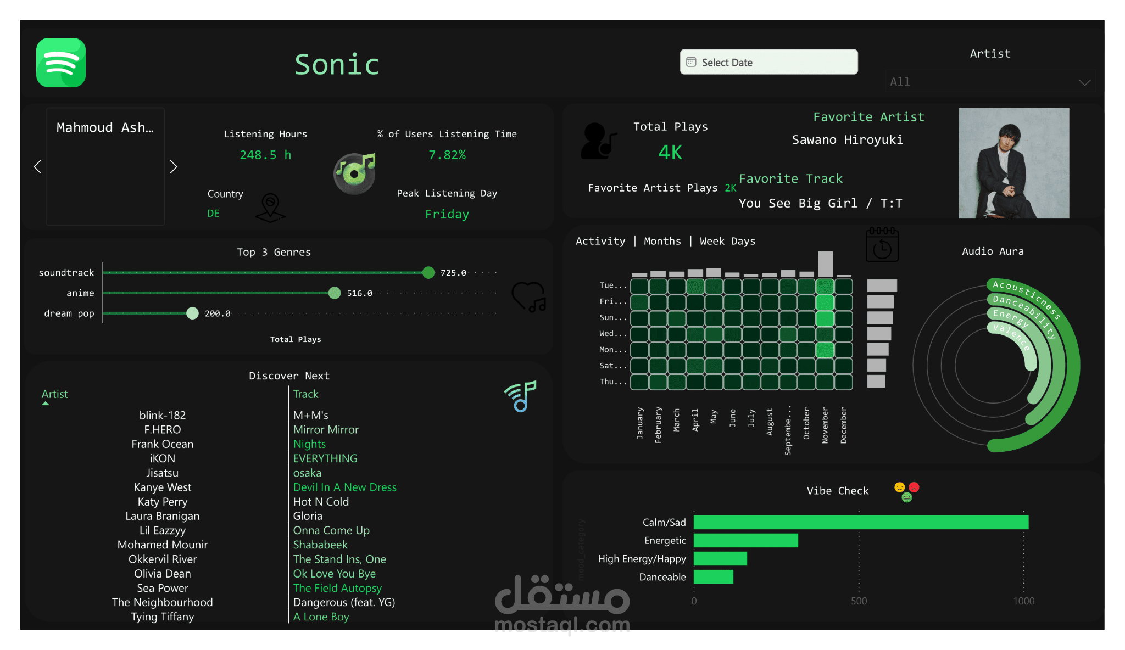Screen dimensions: 1125x650
Task: Select artist The Neighbourhood
Action: (x=163, y=602)
